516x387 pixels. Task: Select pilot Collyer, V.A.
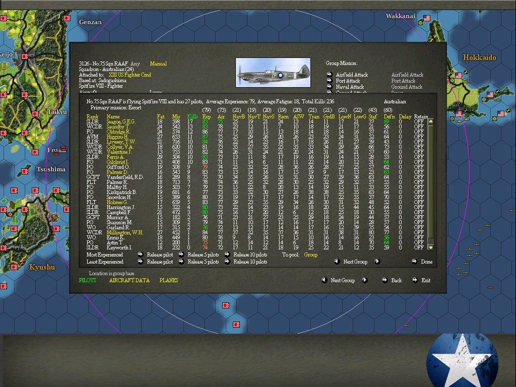(120, 147)
